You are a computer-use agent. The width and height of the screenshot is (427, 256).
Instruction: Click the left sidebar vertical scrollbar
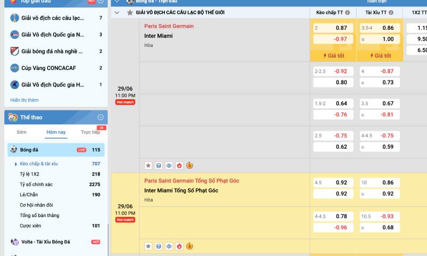108,239
